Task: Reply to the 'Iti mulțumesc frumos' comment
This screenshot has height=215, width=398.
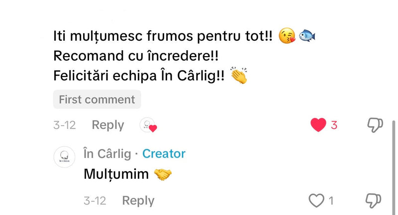Action: pos(108,125)
